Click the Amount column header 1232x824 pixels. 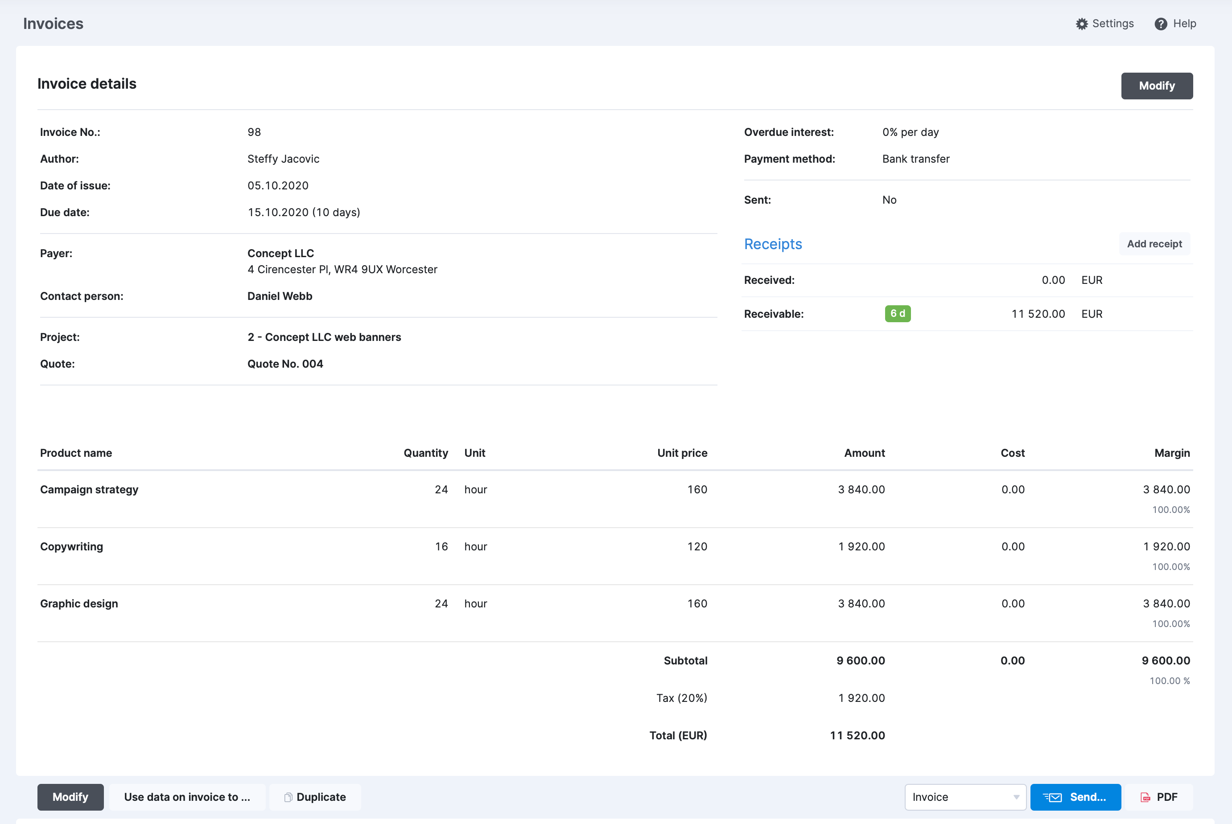pos(864,453)
